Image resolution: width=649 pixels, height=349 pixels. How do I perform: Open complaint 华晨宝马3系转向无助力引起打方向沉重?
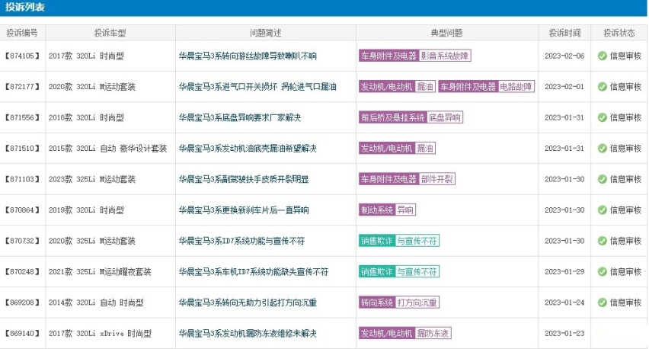(248, 303)
